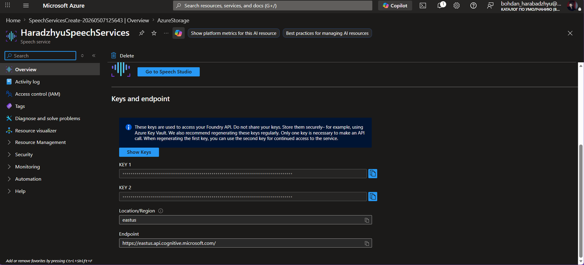Copy KEY 1 to clipboard
Image resolution: width=584 pixels, height=265 pixels.
pos(373,173)
